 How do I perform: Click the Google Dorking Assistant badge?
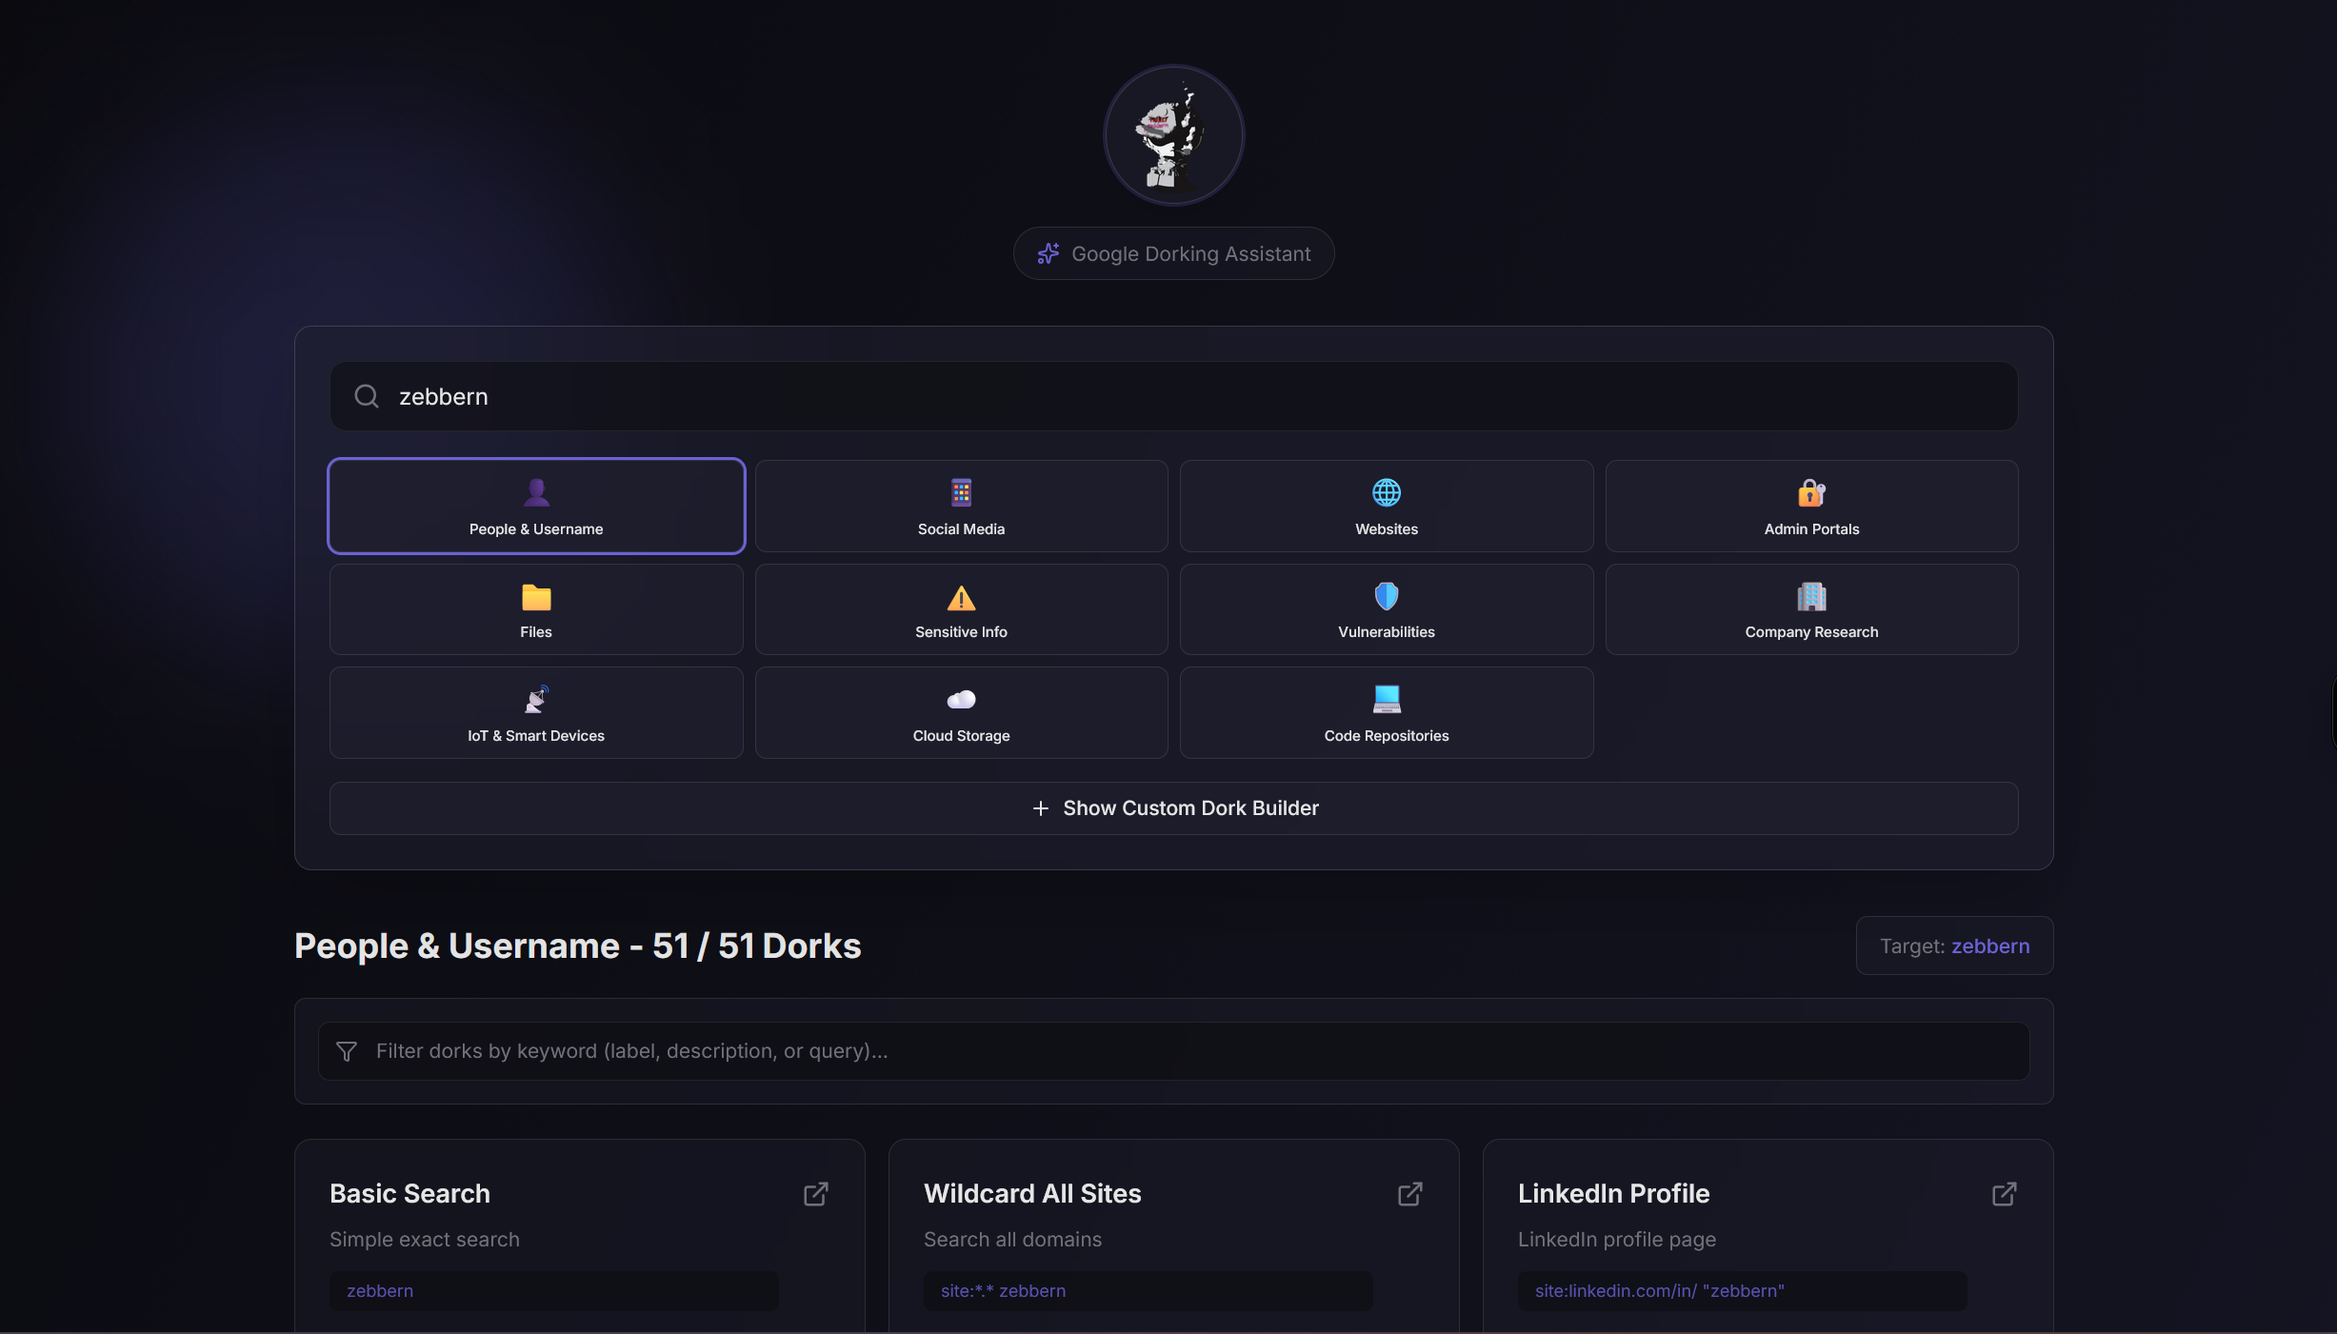(x=1173, y=253)
